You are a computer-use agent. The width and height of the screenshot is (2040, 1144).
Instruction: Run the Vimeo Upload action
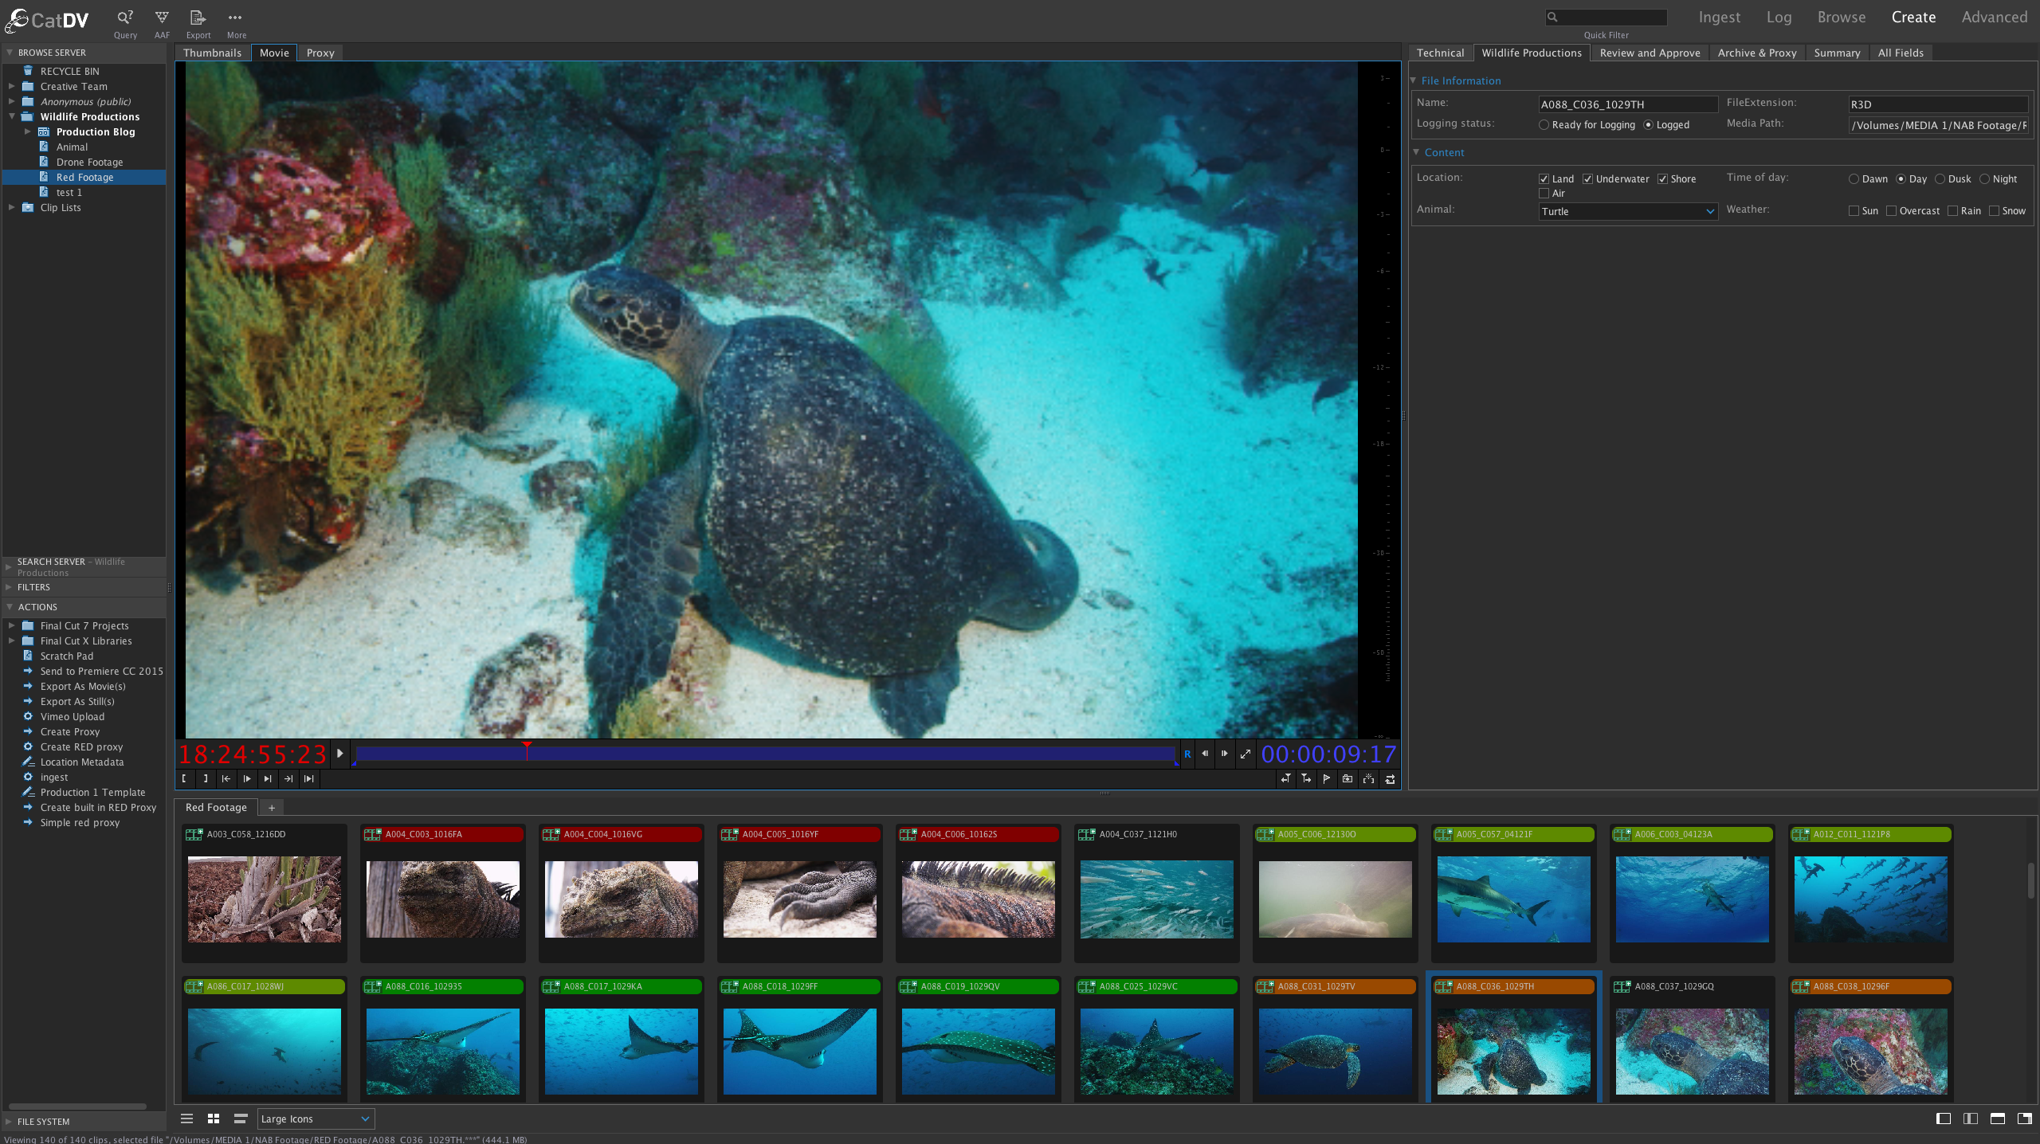(x=72, y=716)
